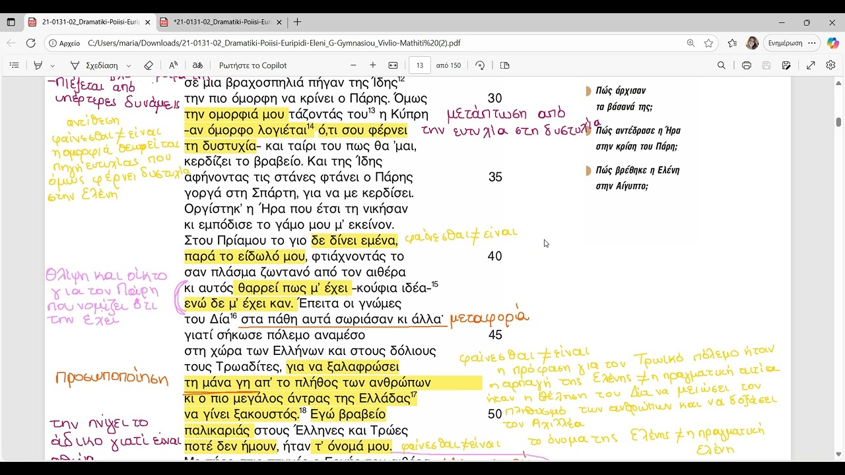Expand the highlighter color options arrow
The width and height of the screenshot is (845, 475).
click(53, 65)
